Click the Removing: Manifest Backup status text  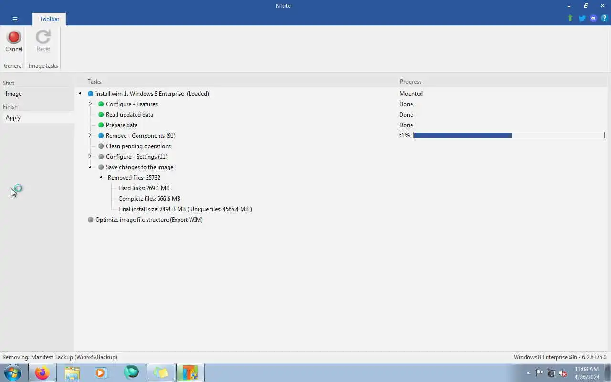click(60, 357)
